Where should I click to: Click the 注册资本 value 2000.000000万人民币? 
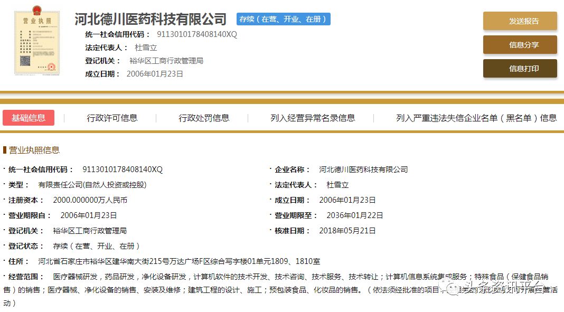tap(90, 200)
